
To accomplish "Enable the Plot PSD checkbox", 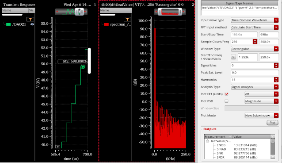I will point(226,101).
